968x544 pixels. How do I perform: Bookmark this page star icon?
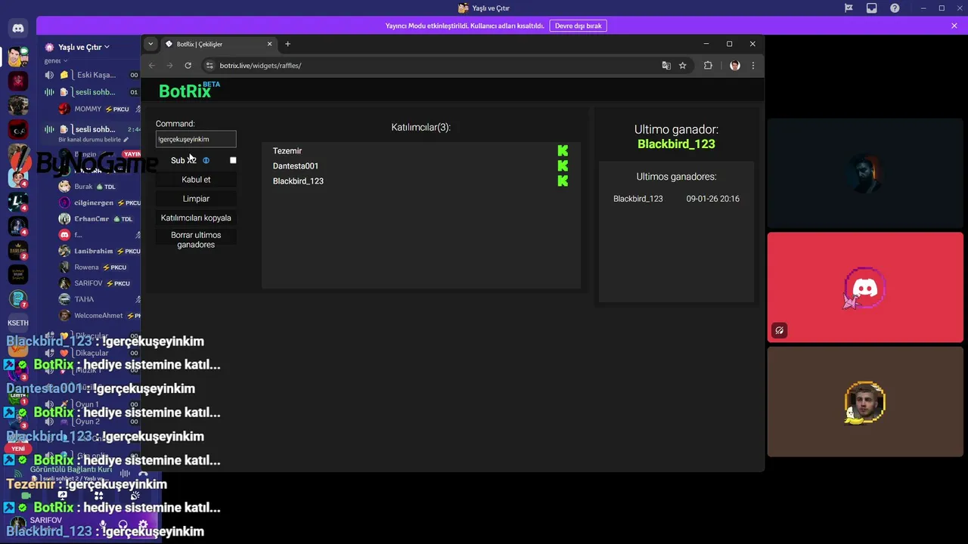(682, 66)
